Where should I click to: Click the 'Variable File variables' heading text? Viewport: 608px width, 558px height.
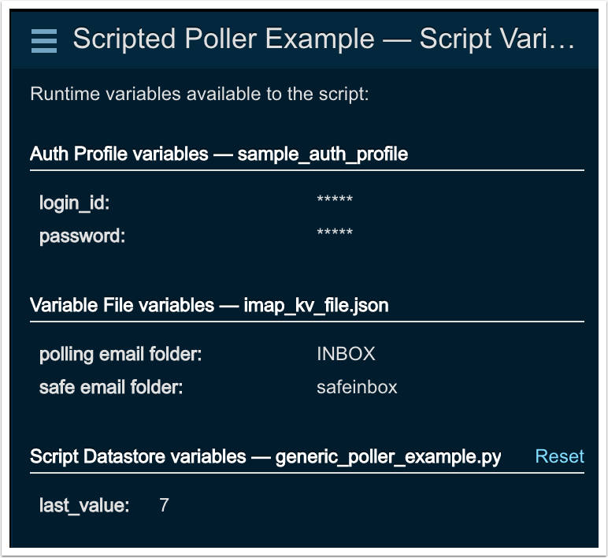121,305
